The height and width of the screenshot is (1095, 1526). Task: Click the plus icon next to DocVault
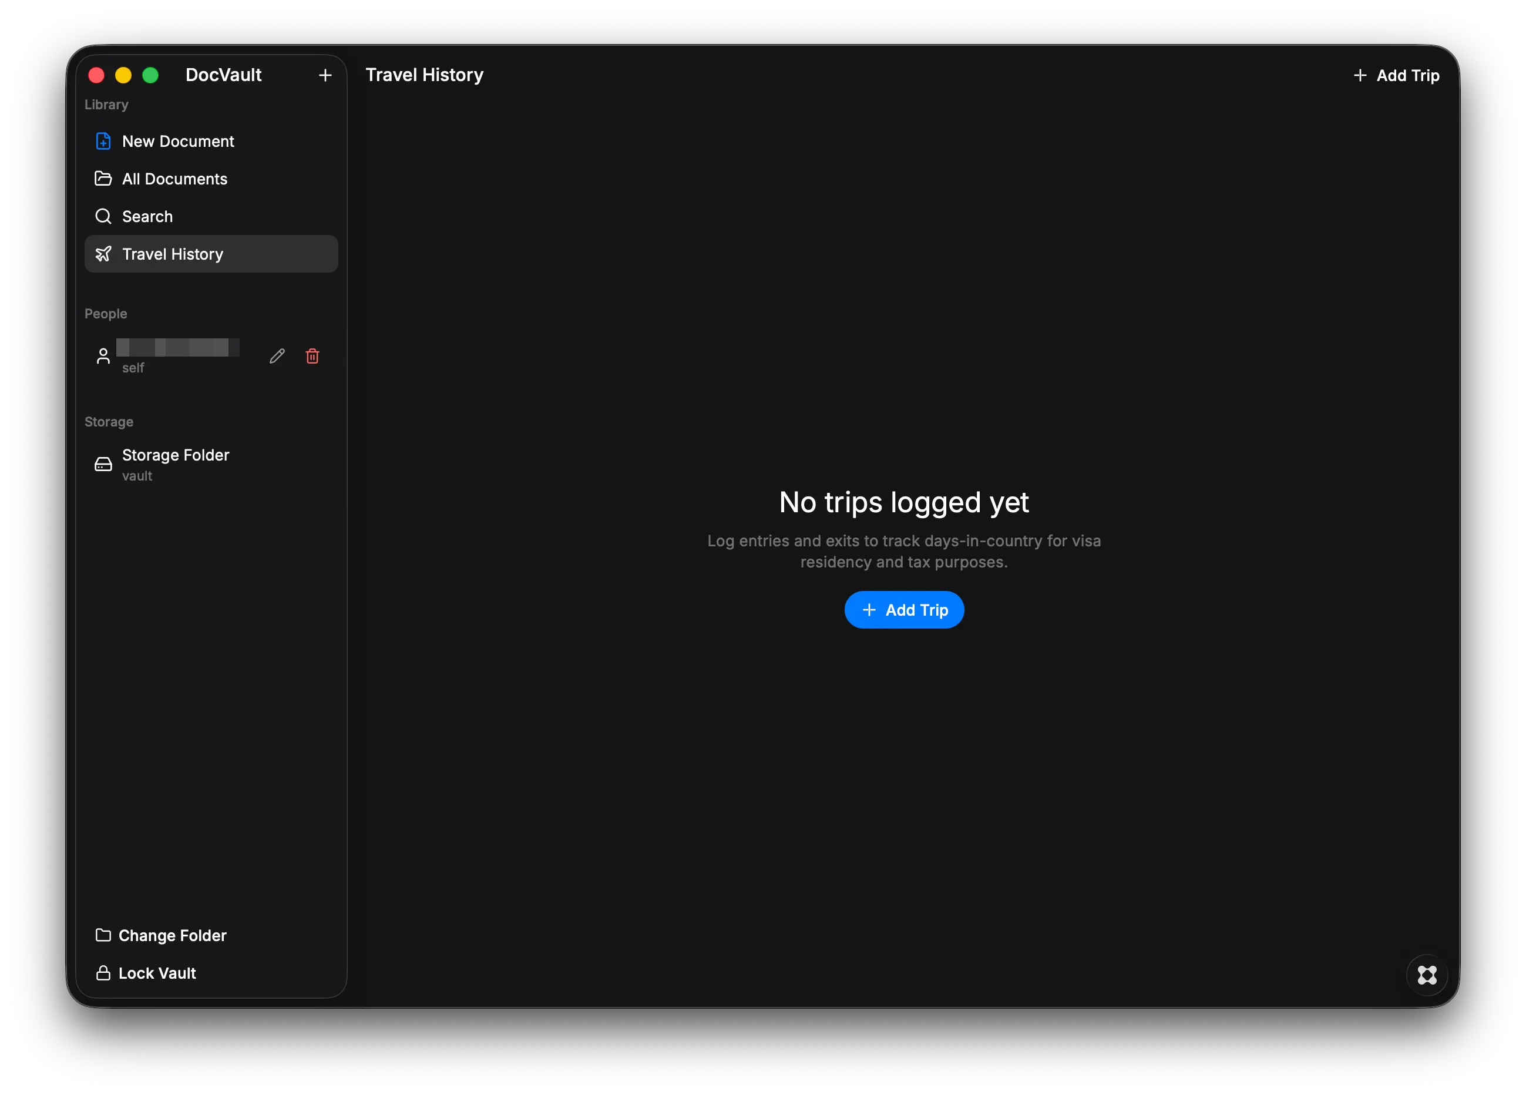click(x=325, y=75)
